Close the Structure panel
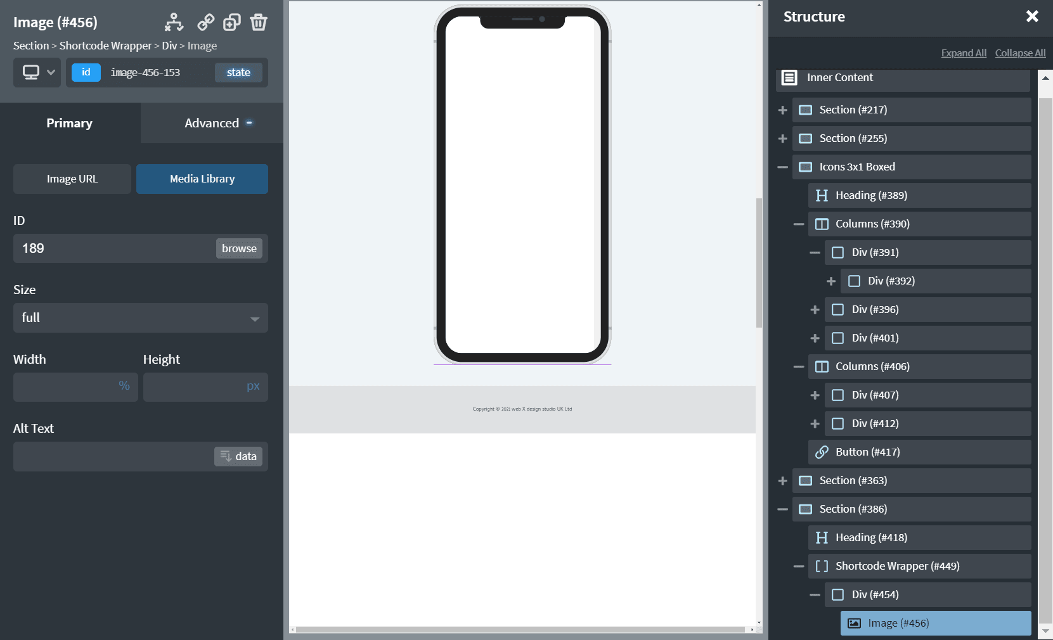The width and height of the screenshot is (1053, 640). tap(1032, 16)
